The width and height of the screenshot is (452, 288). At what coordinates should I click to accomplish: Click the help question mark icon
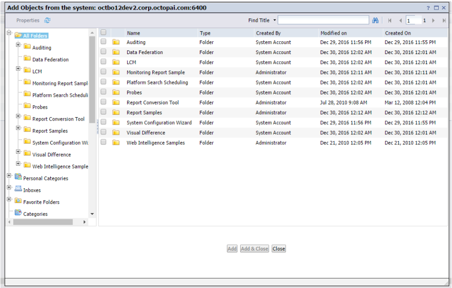click(x=428, y=8)
